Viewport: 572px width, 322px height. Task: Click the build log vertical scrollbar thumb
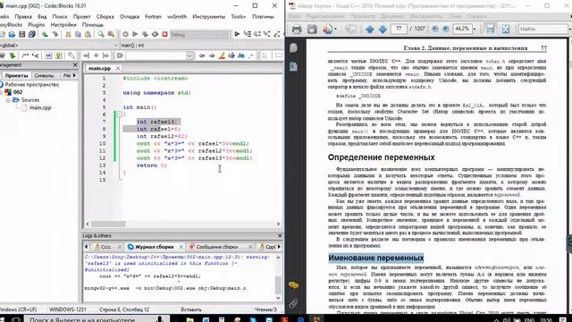pos(278,284)
